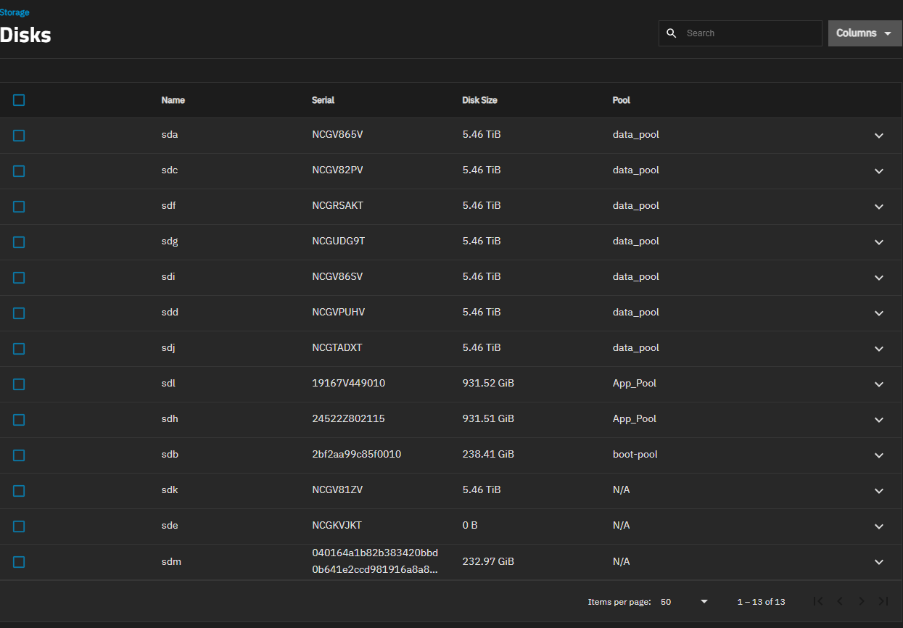
Task: Go to next page arrow
Action: click(x=862, y=601)
